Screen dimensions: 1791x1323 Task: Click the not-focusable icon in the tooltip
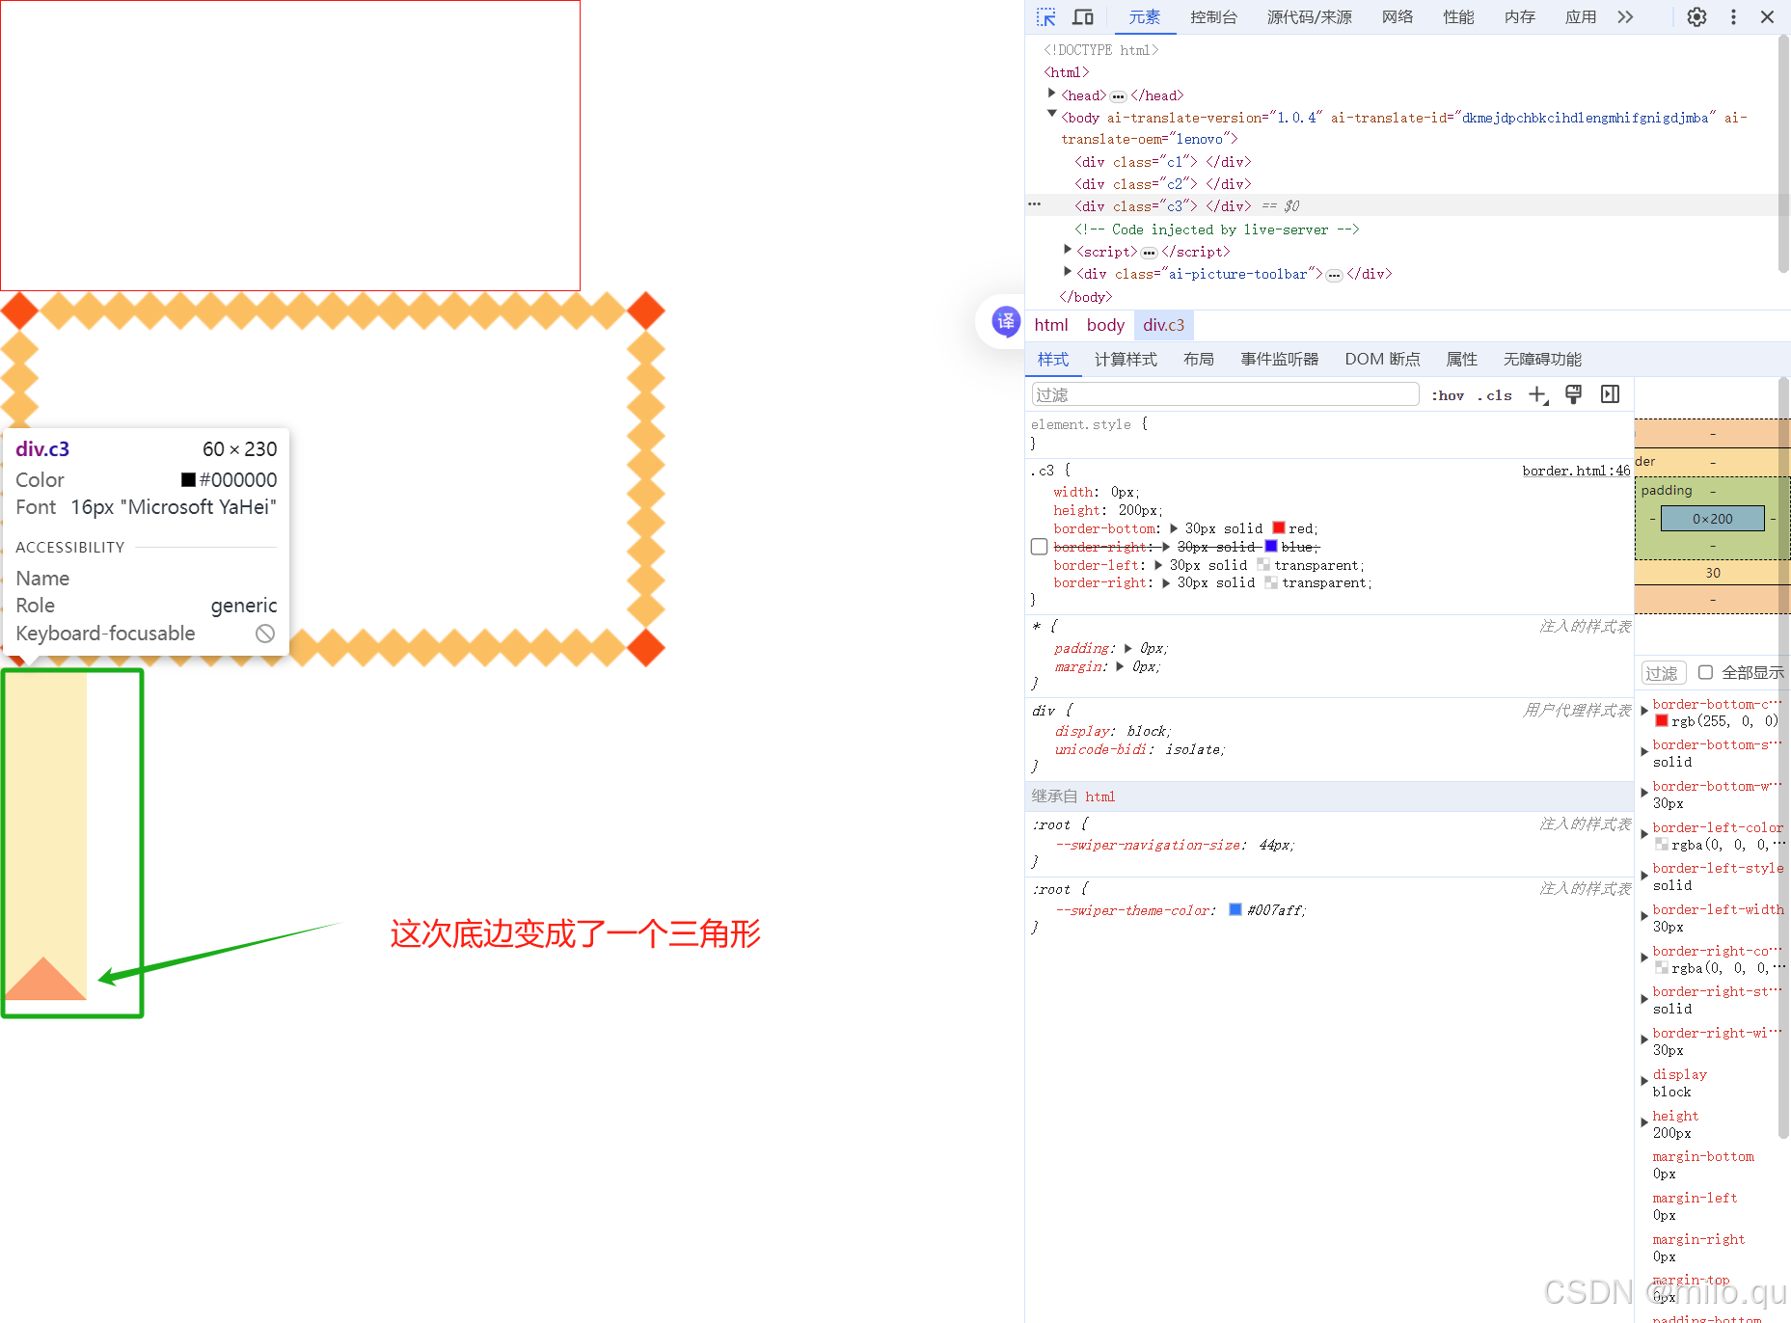[265, 634]
